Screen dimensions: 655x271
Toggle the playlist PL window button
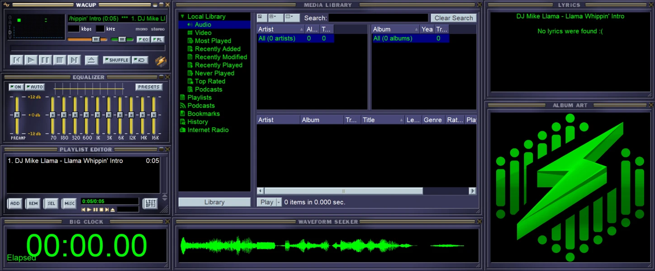(x=158, y=40)
